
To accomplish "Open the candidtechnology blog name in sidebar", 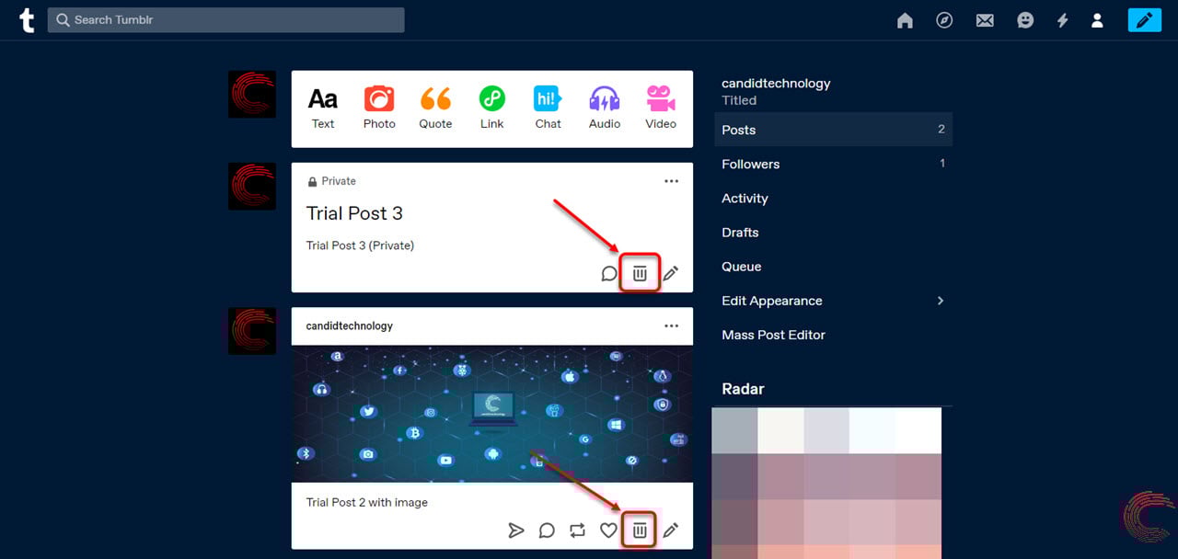I will (x=776, y=83).
